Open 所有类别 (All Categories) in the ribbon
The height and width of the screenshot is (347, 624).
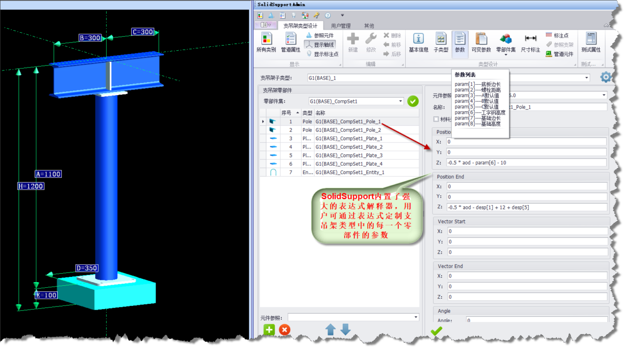point(266,43)
